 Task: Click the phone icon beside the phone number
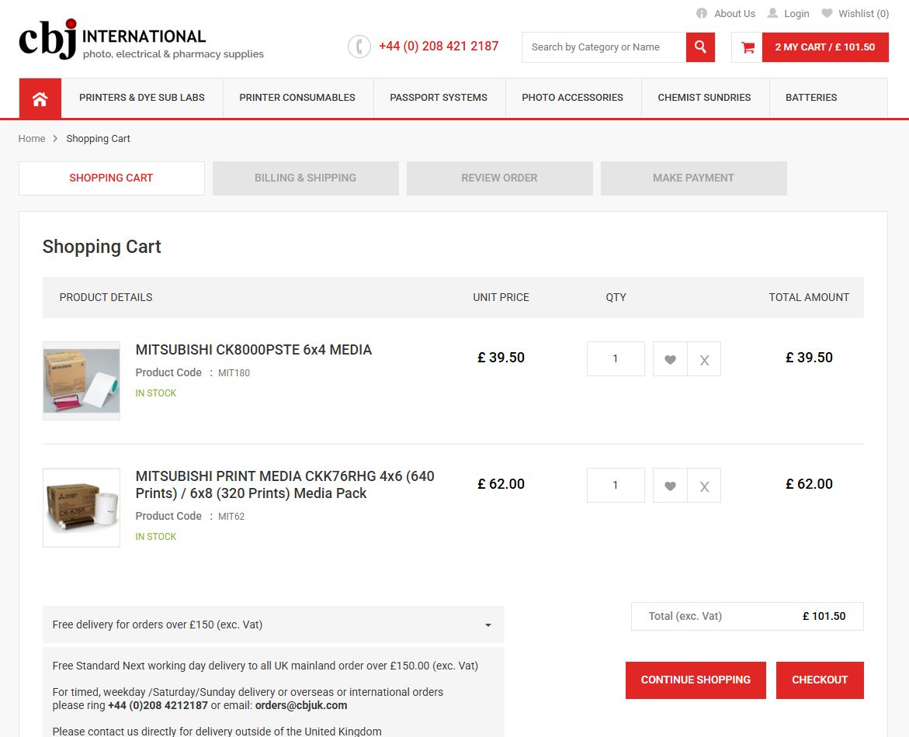[x=359, y=47]
